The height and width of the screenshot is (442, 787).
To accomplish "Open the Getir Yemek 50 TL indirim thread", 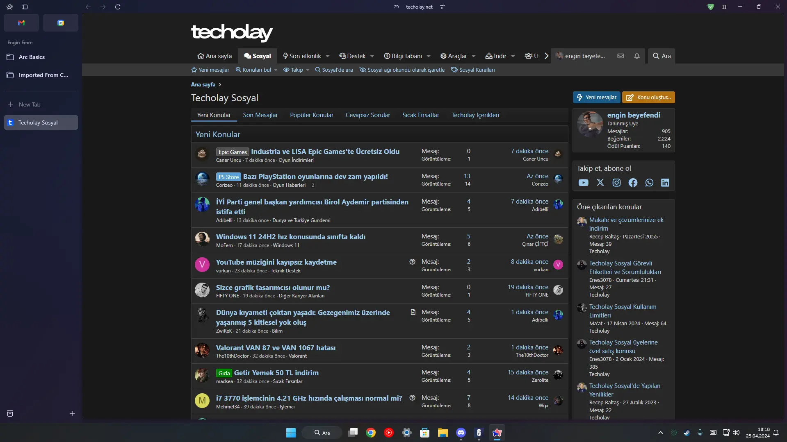I will pos(276,373).
